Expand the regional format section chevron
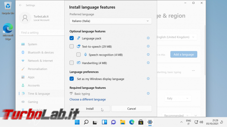Image resolution: width=227 pixels, height=127 pixels. pos(196,116)
